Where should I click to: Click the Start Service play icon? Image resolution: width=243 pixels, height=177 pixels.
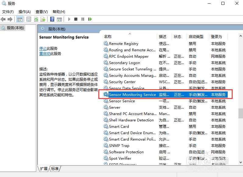[69, 19]
